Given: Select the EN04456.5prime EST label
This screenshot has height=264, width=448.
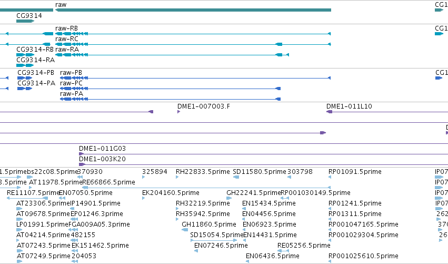Looking at the screenshot, I should click(269, 214).
